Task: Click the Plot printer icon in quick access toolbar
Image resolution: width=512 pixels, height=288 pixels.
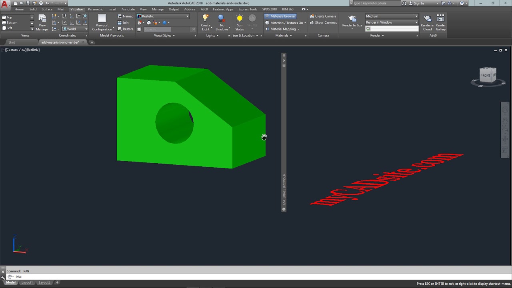Action: point(40,3)
